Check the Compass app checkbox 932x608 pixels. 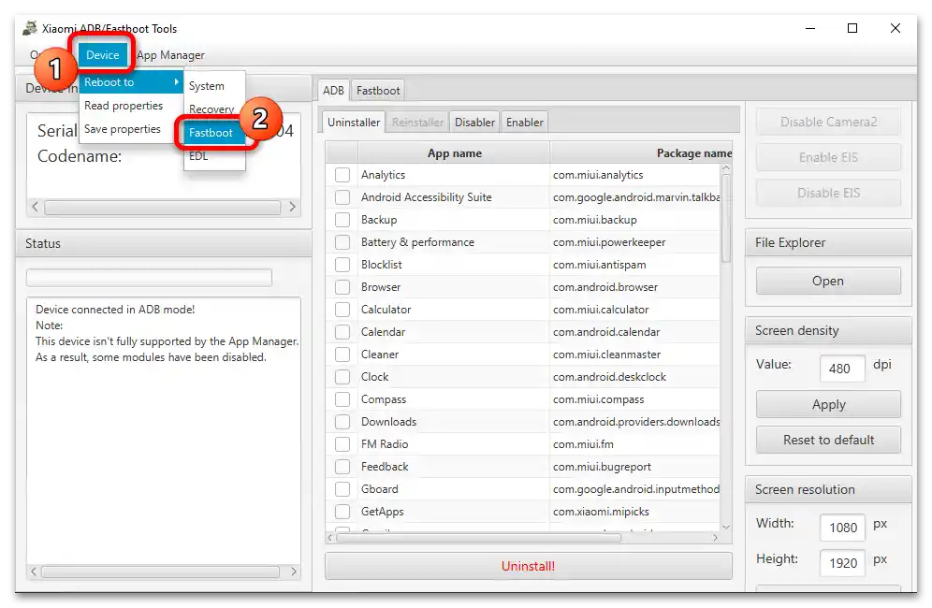[342, 399]
